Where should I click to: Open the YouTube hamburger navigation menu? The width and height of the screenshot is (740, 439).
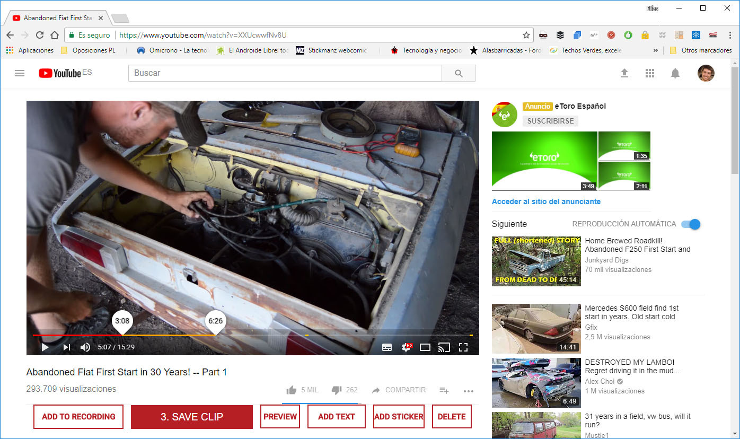[x=20, y=73]
